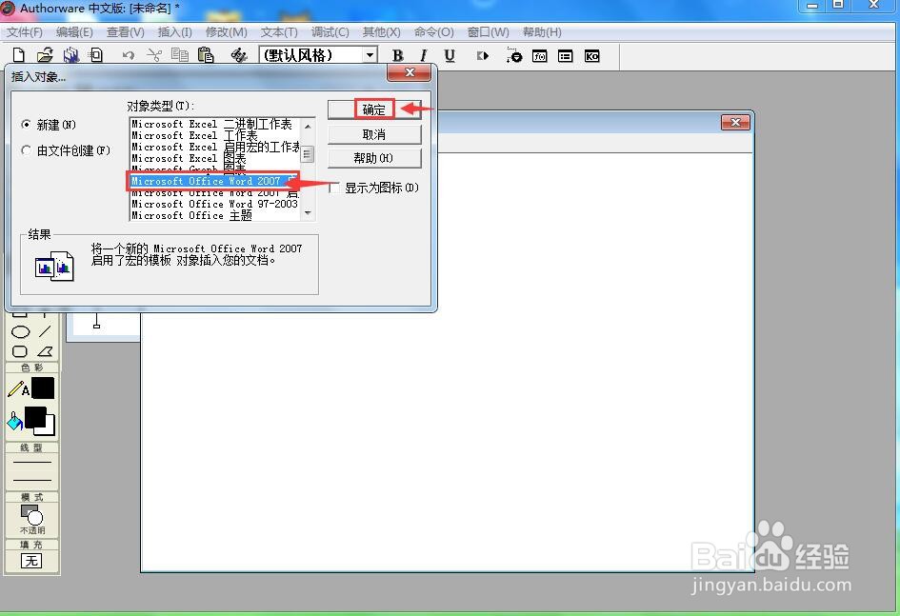
Task: Select Microsoft Excel 二进制工作表 list entry
Action: pyautogui.click(x=214, y=124)
